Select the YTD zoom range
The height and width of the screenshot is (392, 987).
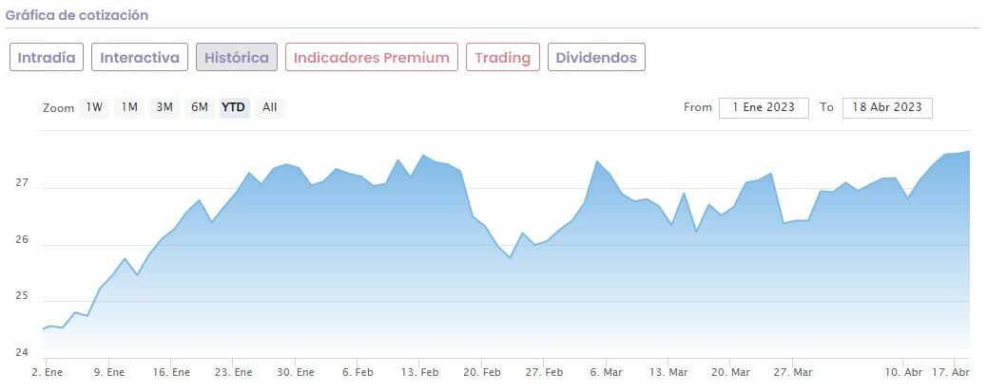click(233, 107)
